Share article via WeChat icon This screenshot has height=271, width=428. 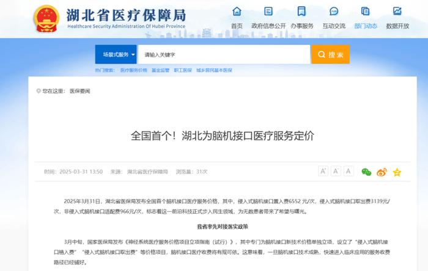[366, 172]
